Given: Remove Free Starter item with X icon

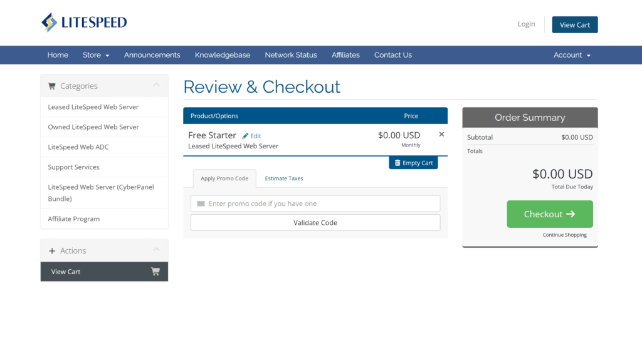Looking at the screenshot, I should pos(441,134).
